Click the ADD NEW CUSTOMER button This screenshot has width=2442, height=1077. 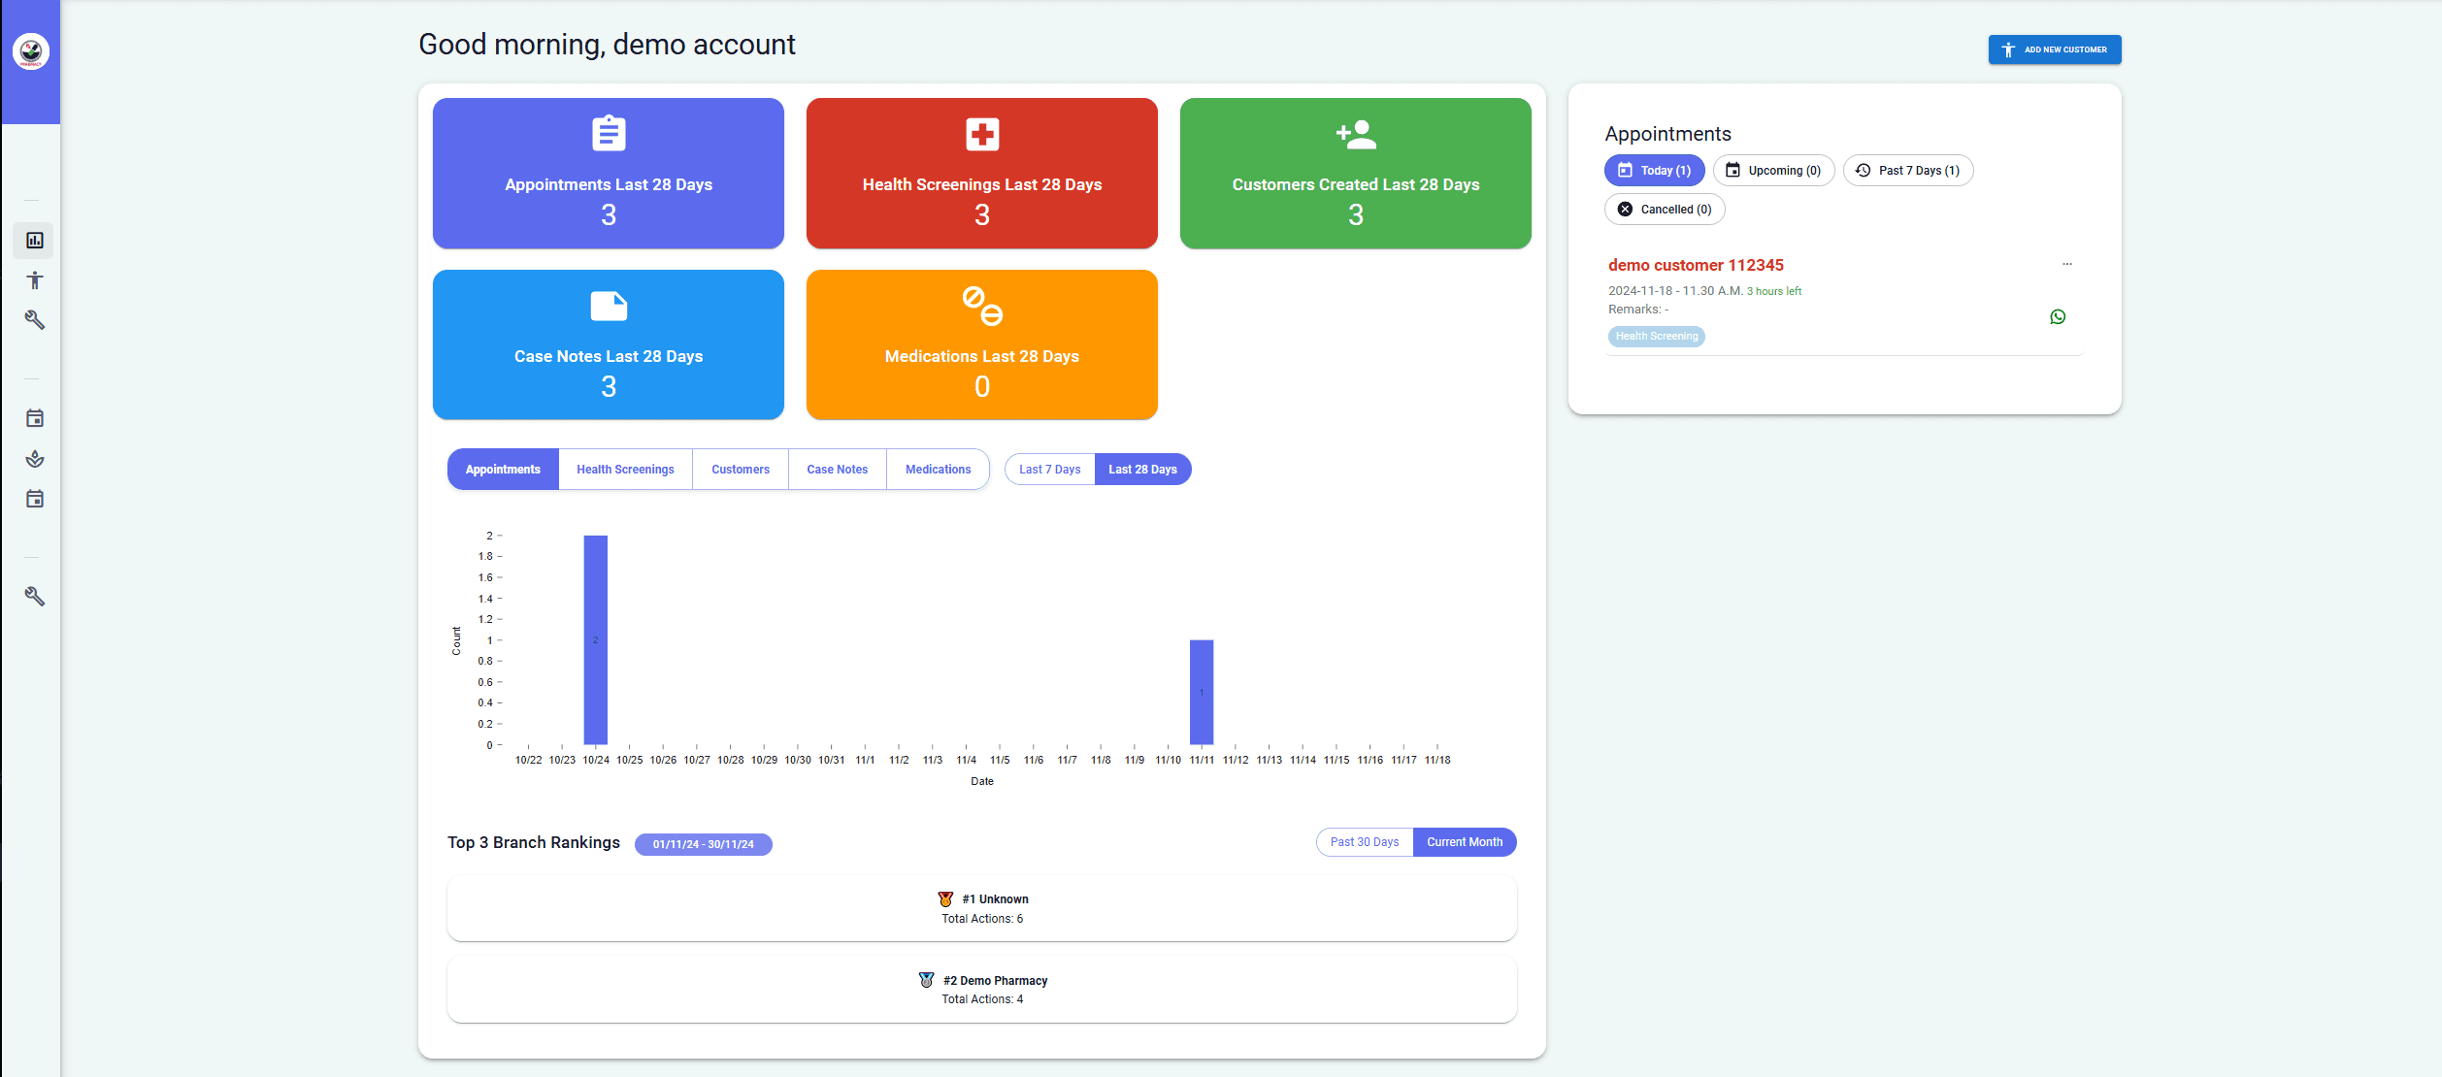tap(2054, 49)
